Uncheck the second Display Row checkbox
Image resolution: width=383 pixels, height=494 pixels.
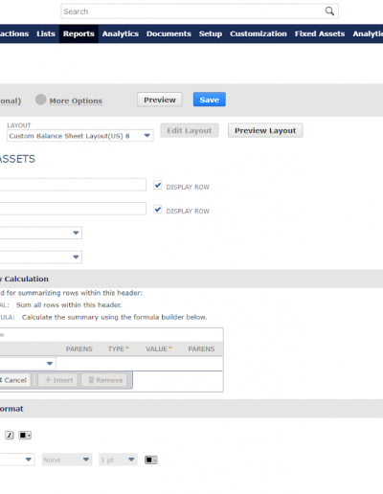[x=158, y=210]
